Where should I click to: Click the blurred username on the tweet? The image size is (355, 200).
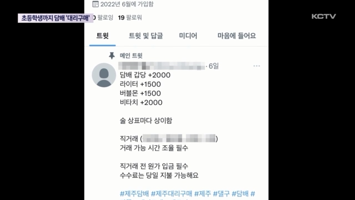point(161,66)
